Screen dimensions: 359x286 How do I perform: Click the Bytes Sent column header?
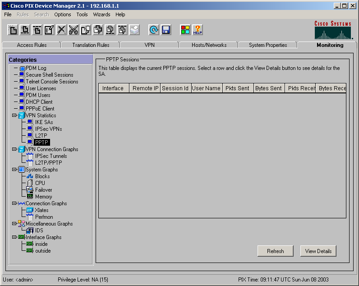pos(269,88)
